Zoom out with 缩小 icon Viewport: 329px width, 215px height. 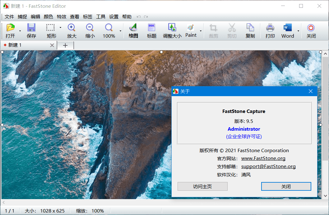(90, 31)
